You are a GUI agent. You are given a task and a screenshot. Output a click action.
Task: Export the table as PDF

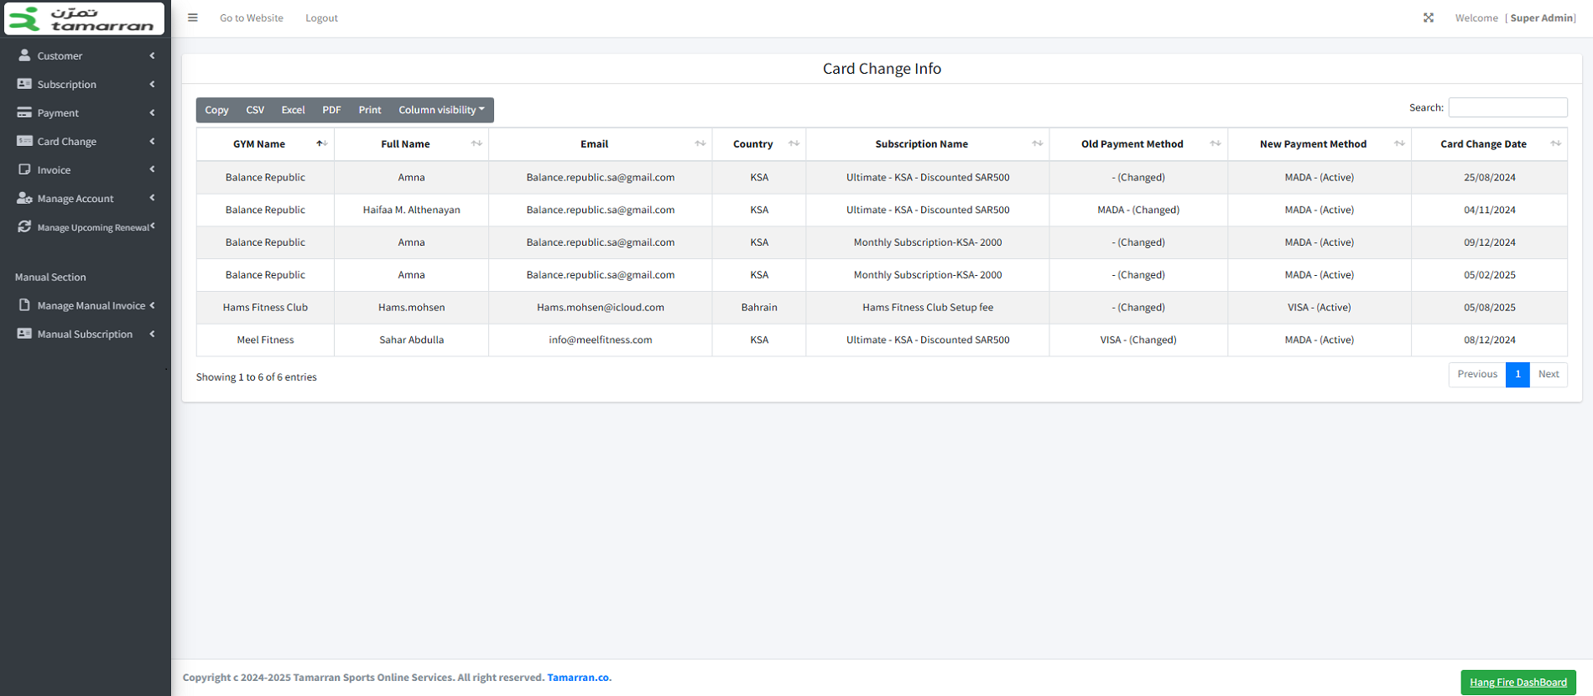[x=331, y=110]
